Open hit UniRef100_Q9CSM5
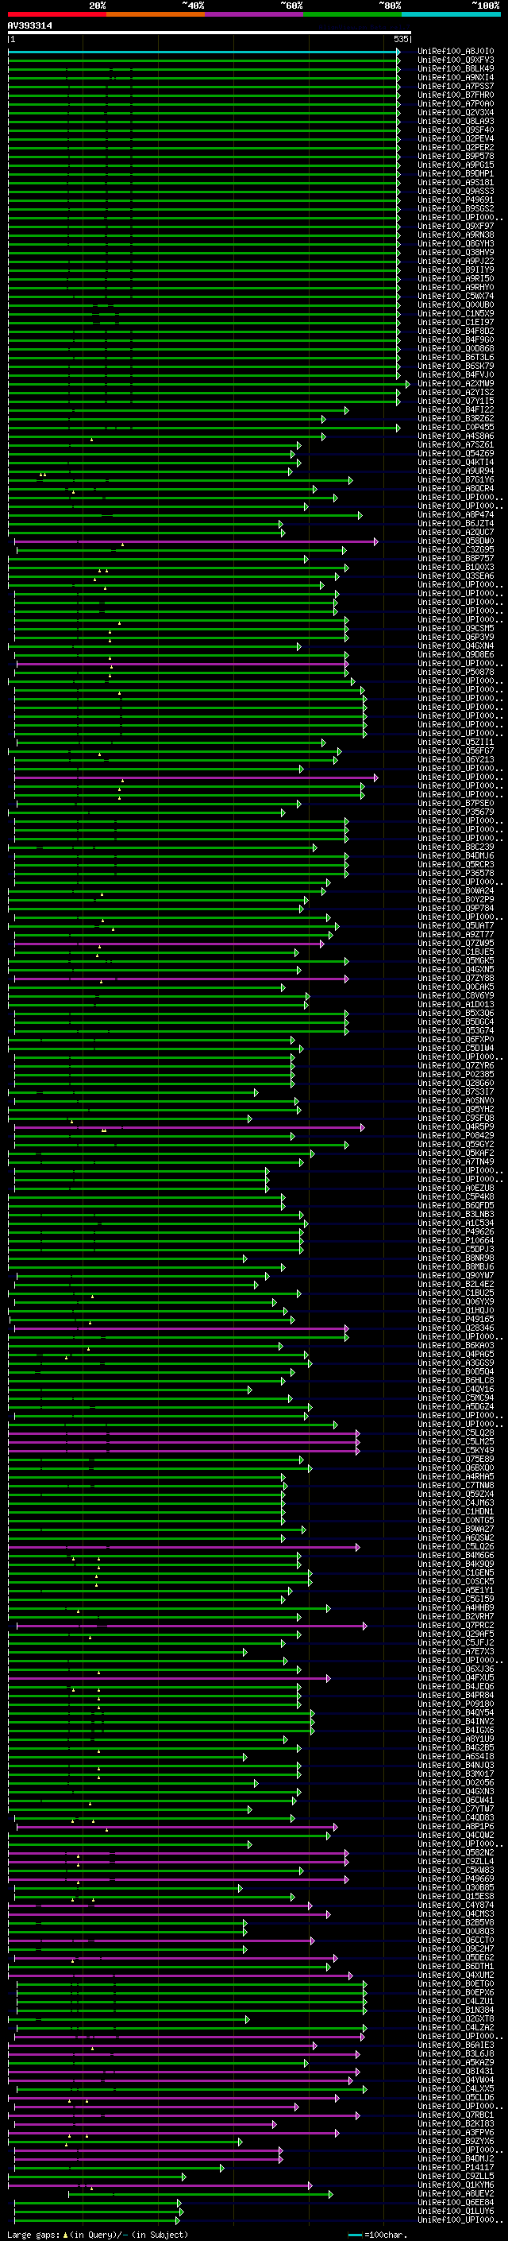508x2241 pixels. click(456, 628)
